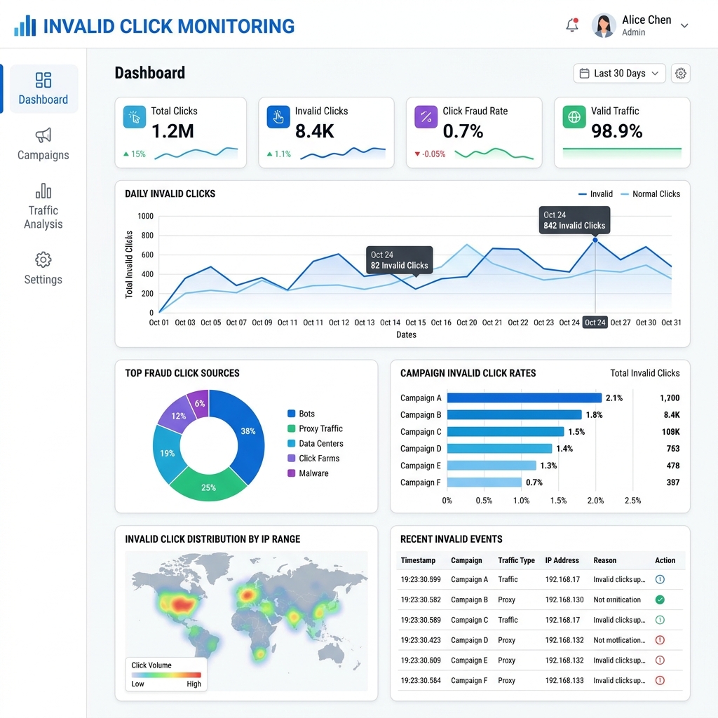The width and height of the screenshot is (718, 718).
Task: Toggle Click Farms legend entry
Action: 313,459
